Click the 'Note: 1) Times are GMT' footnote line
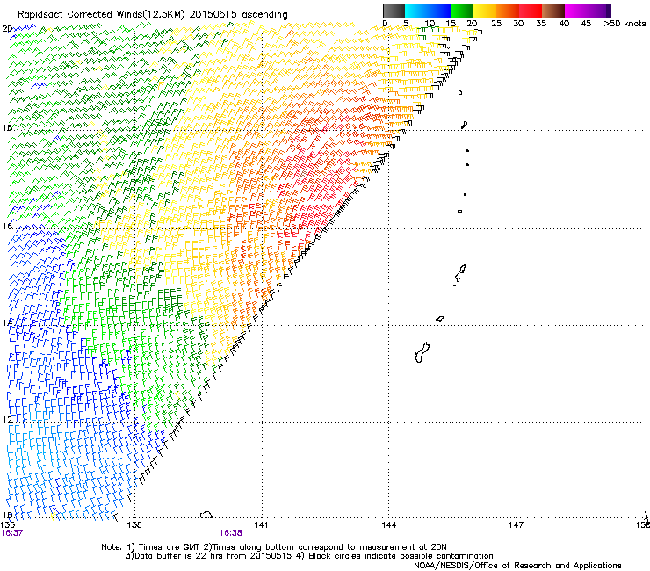 pyautogui.click(x=273, y=547)
